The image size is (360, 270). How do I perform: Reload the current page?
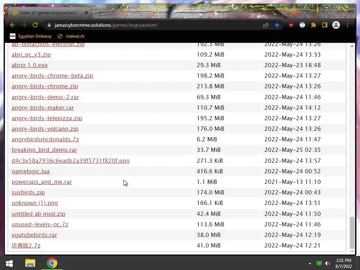35,25
